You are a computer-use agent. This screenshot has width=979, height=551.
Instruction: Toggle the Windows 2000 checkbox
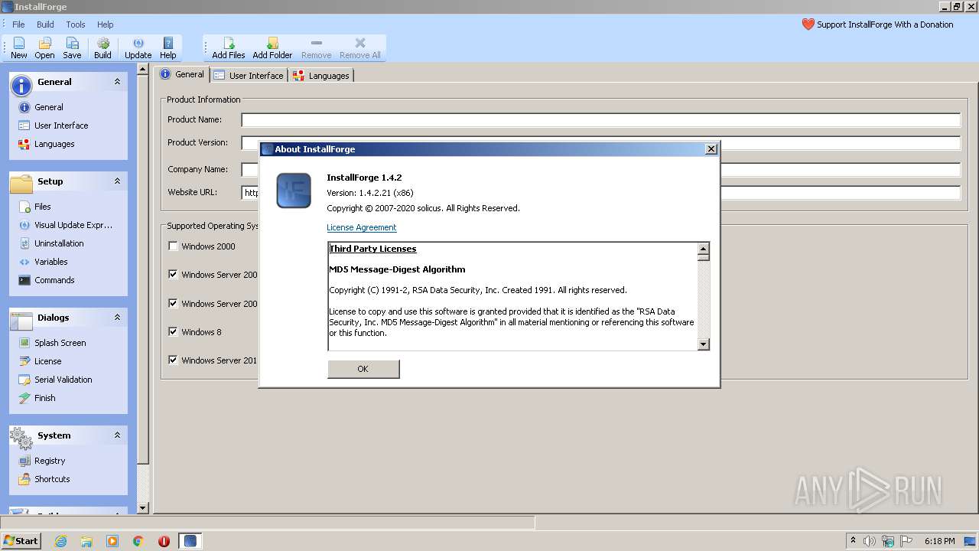[173, 246]
